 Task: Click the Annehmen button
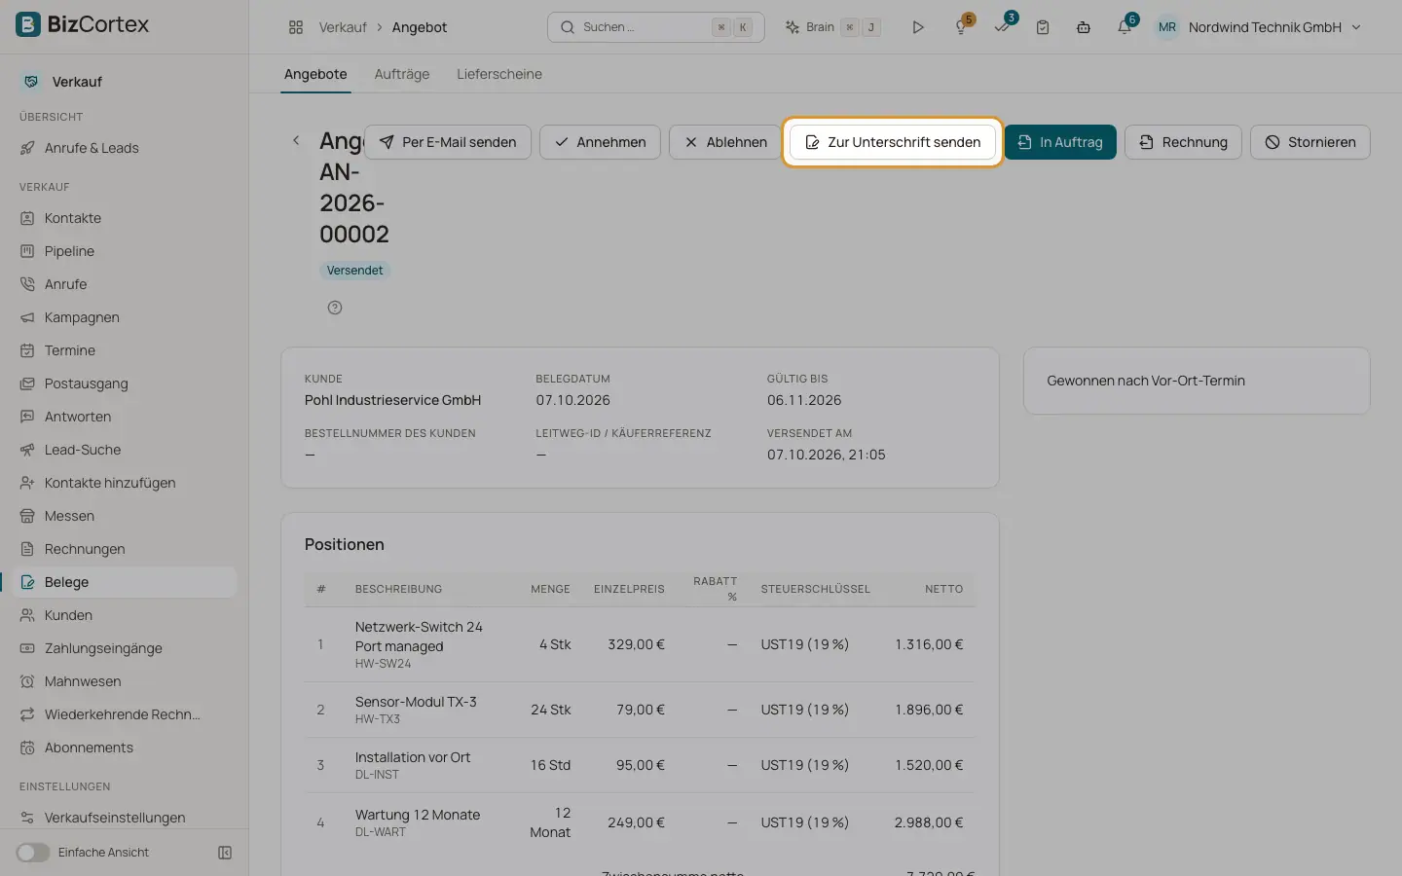point(600,142)
